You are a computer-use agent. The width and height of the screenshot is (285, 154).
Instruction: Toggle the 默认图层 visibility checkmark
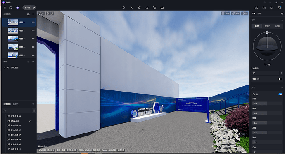[5, 67]
